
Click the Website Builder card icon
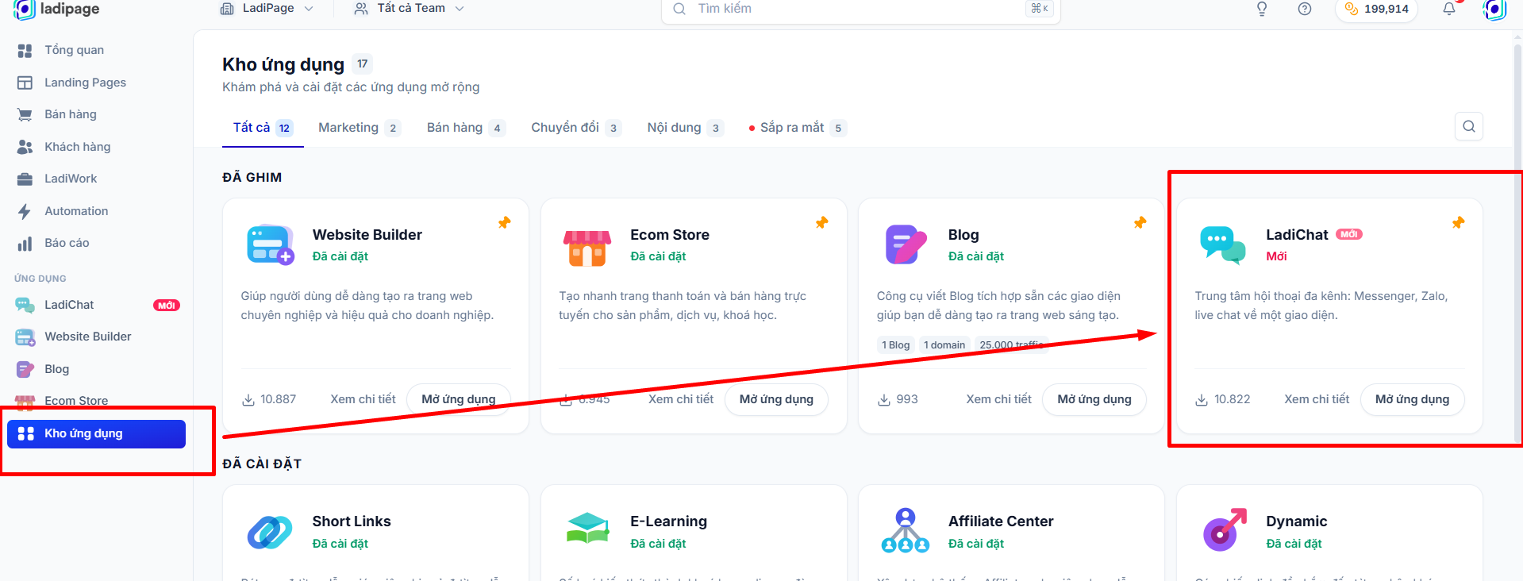[270, 244]
